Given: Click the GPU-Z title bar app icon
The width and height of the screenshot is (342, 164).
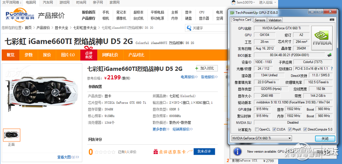Looking at the screenshot, I should [x=232, y=12].
